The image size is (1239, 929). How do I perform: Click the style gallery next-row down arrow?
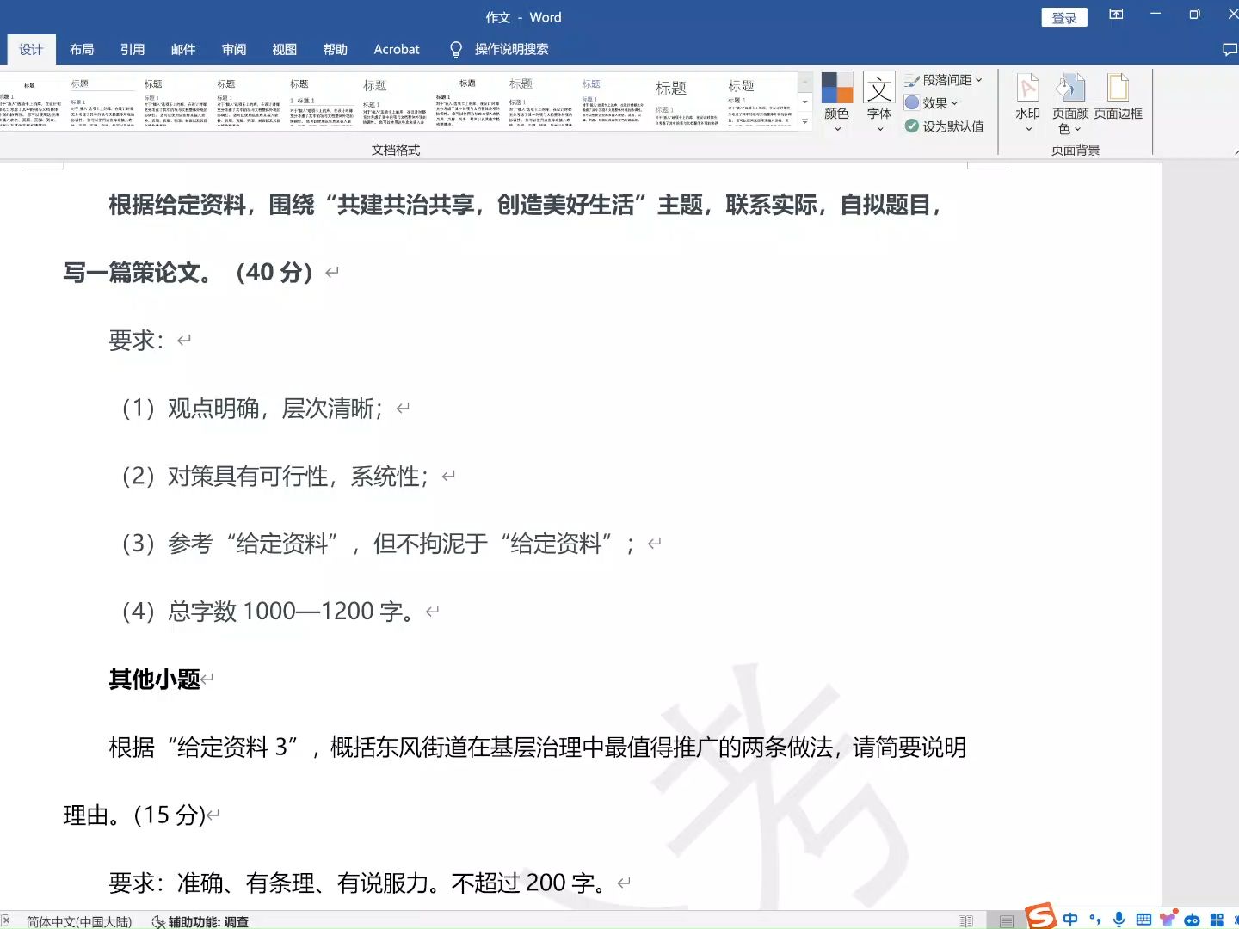805,102
